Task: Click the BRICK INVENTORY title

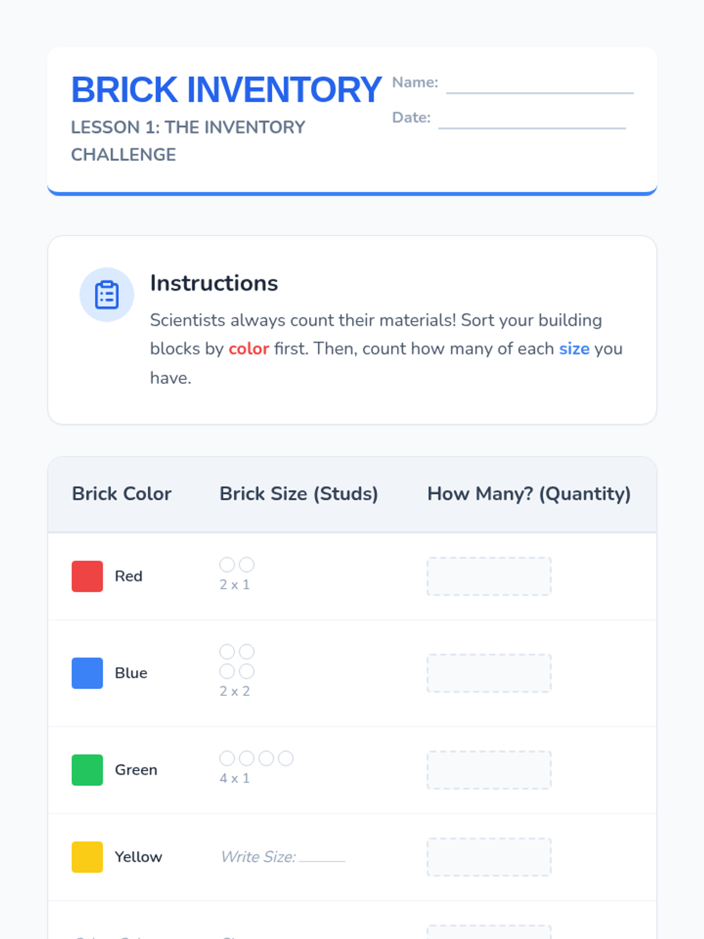Action: point(226,90)
